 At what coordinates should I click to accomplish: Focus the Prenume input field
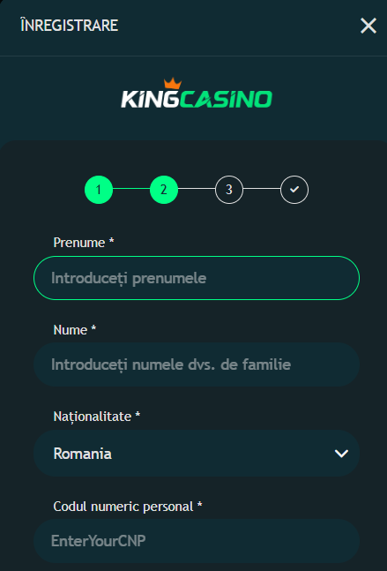197,278
